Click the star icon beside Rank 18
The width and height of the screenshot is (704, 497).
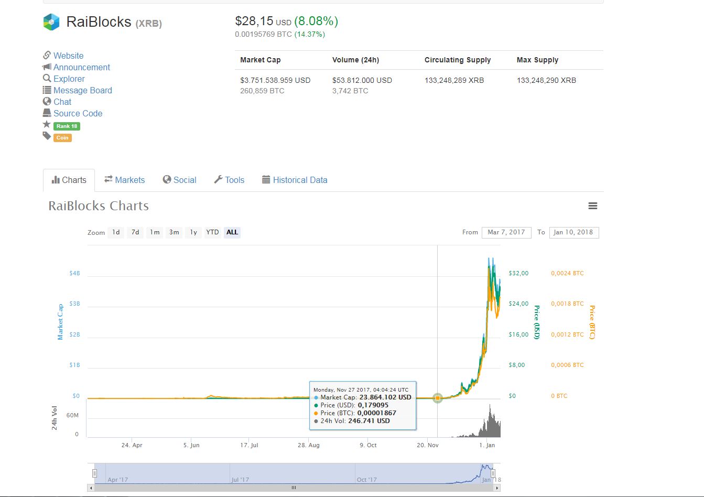(x=47, y=124)
